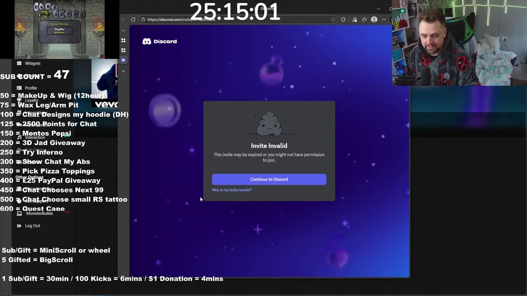Screen dimensions: 527x296
Task: Open Profile in the left sidebar
Action: pyautogui.click(x=31, y=88)
